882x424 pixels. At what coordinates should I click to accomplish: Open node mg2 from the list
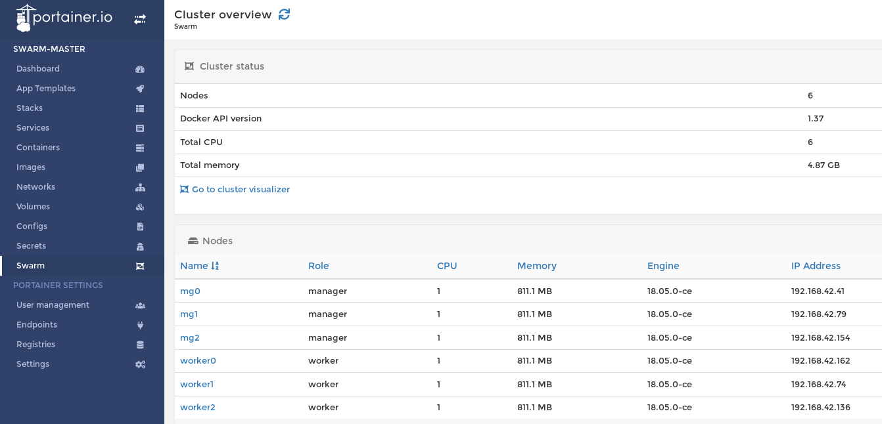tap(190, 338)
